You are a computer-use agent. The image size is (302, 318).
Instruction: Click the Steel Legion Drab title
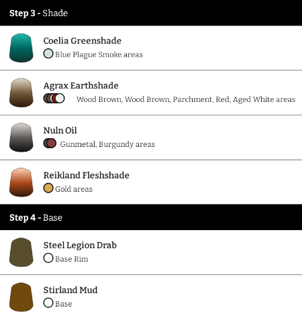tap(80, 246)
